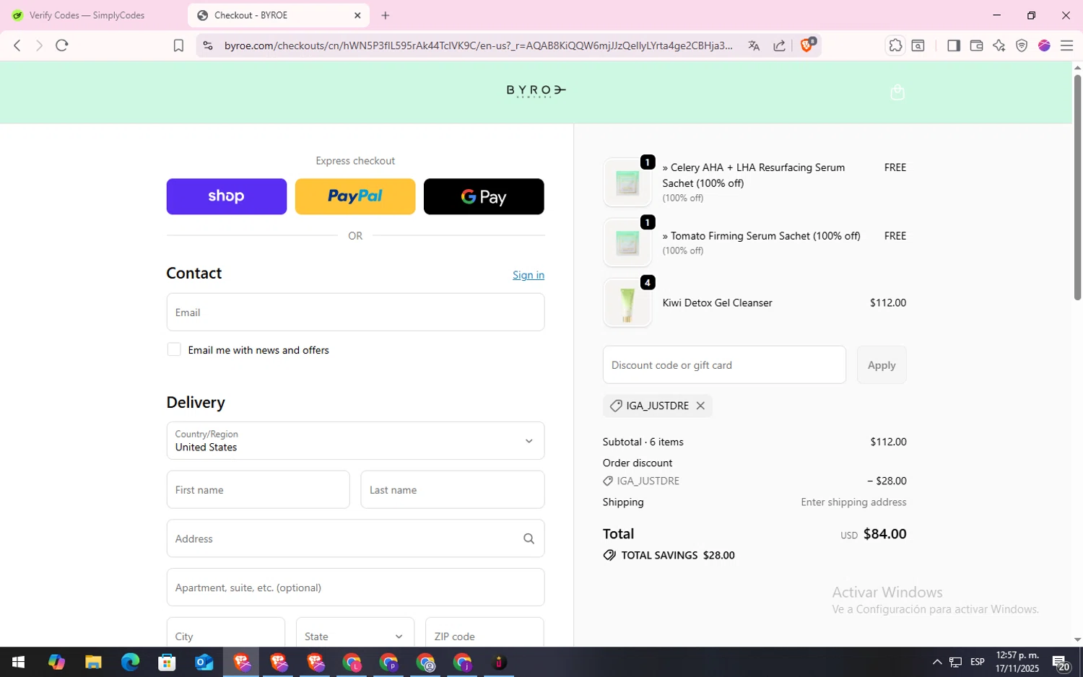The width and height of the screenshot is (1083, 677).
Task: Go back using browser back arrow
Action: point(17,45)
